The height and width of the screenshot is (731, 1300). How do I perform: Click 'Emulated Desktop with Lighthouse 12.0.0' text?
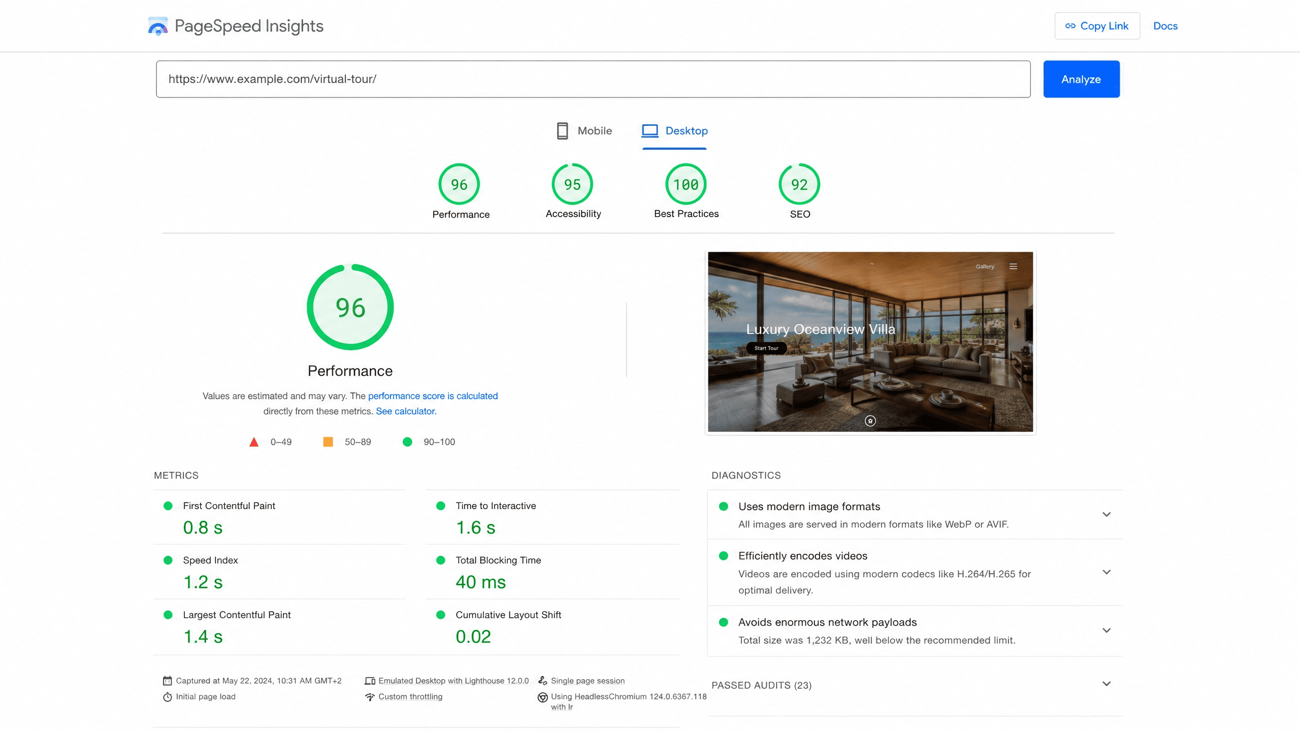pyautogui.click(x=453, y=681)
